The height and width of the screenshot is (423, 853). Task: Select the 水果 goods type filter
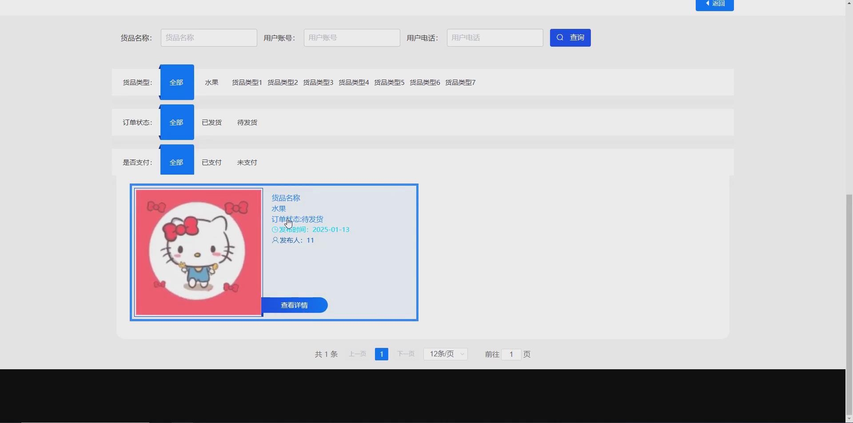click(x=211, y=82)
